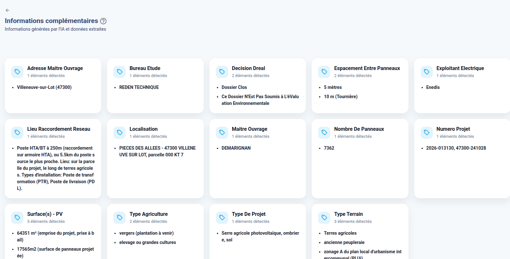Click the 5 mètres entry
510x259 pixels.
click(x=333, y=87)
